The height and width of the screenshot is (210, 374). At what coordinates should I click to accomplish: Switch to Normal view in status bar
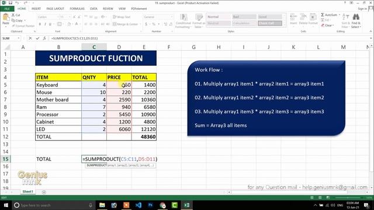(311, 197)
